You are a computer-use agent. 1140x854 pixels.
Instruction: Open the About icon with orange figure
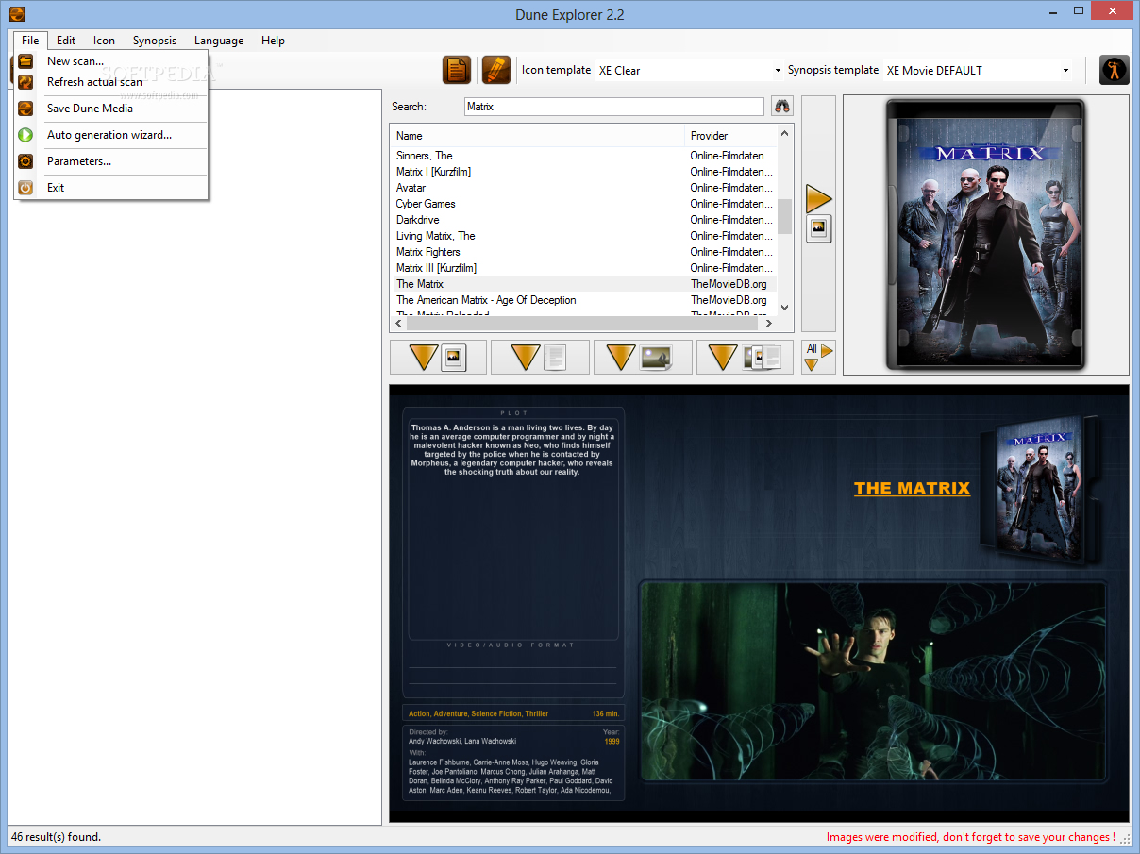point(1115,70)
